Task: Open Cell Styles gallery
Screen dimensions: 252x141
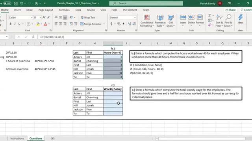Action: 170,21
